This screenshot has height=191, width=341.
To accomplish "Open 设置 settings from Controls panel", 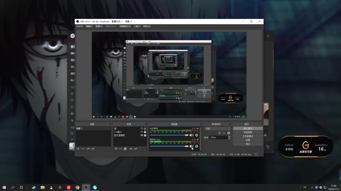I will click(x=248, y=140).
